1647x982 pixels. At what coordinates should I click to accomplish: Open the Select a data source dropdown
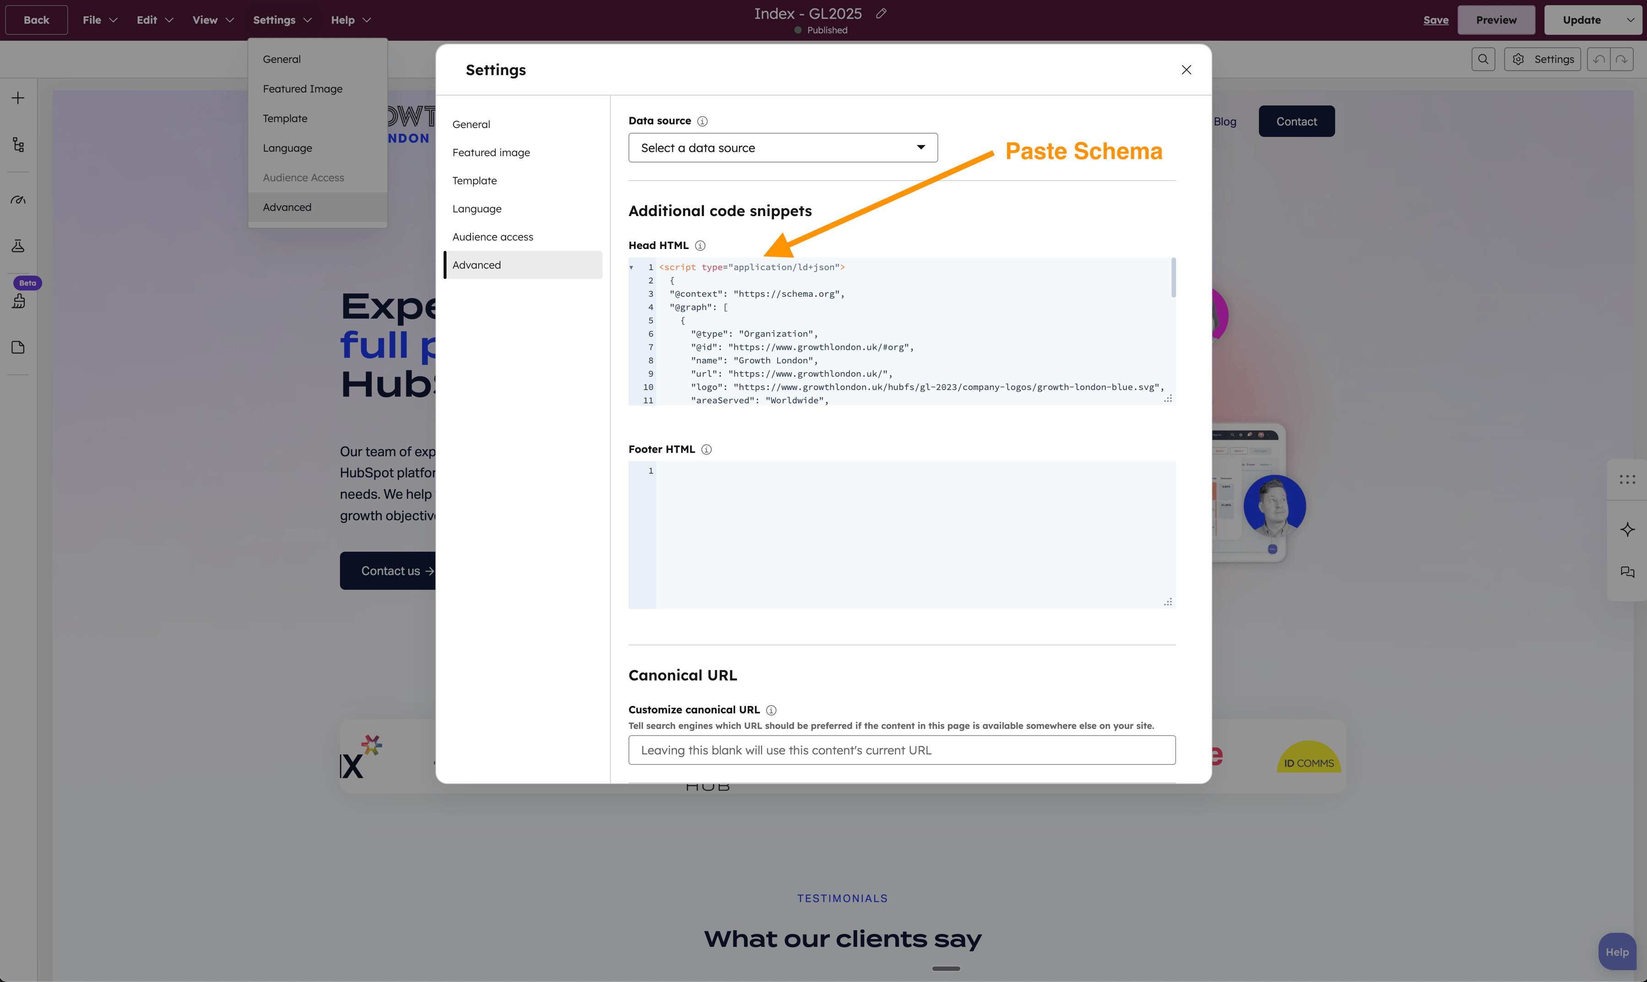[782, 147]
